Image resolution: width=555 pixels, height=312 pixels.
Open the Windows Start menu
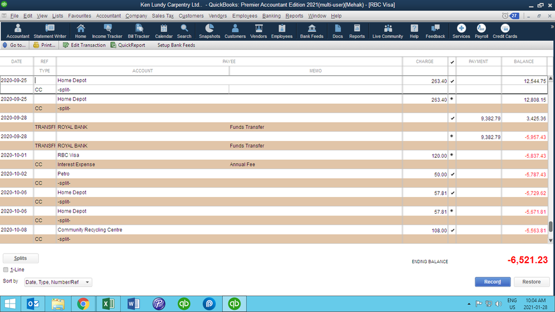click(10, 304)
